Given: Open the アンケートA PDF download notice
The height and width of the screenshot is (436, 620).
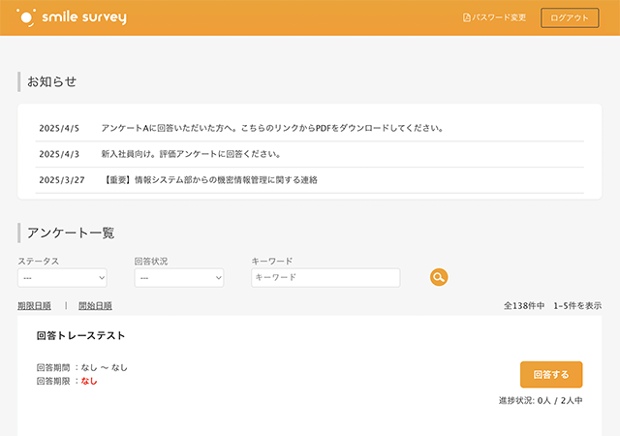Looking at the screenshot, I should pyautogui.click(x=271, y=128).
